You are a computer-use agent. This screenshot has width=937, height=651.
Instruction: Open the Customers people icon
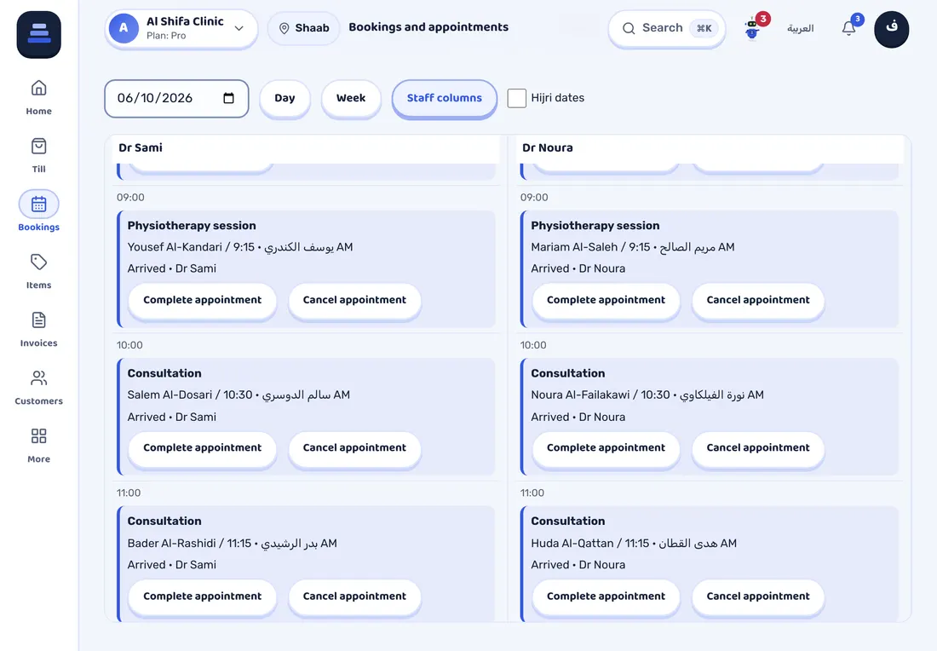pyautogui.click(x=39, y=378)
